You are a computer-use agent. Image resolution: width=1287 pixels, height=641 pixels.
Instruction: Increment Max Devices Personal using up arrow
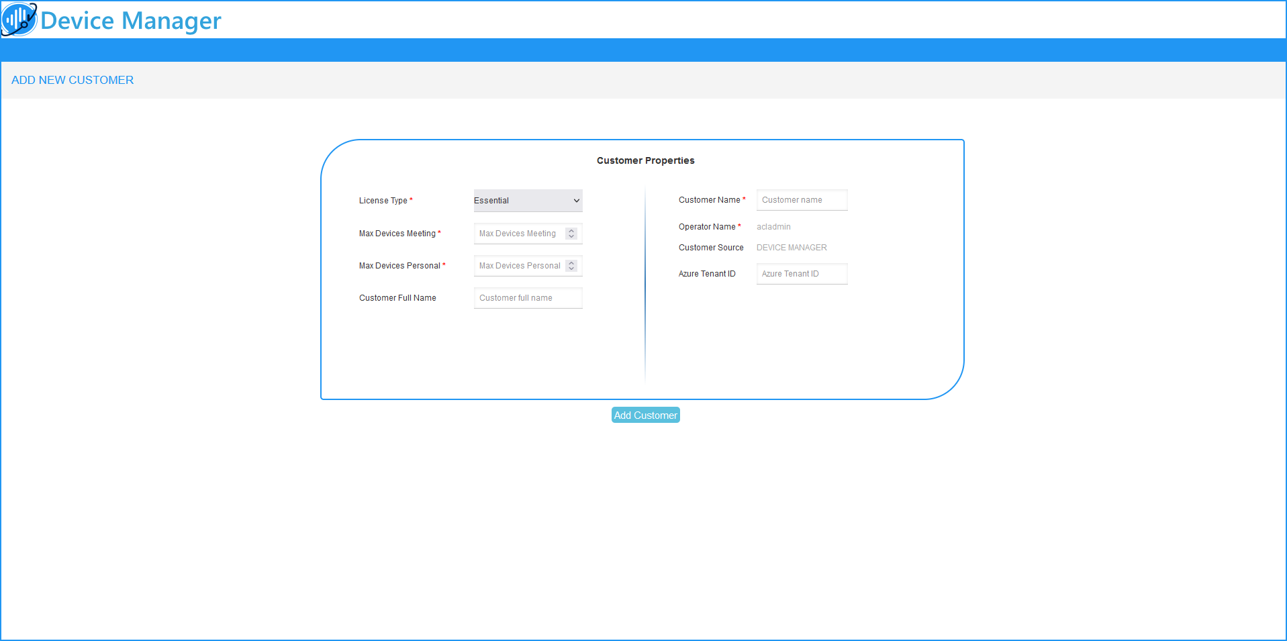(x=571, y=263)
